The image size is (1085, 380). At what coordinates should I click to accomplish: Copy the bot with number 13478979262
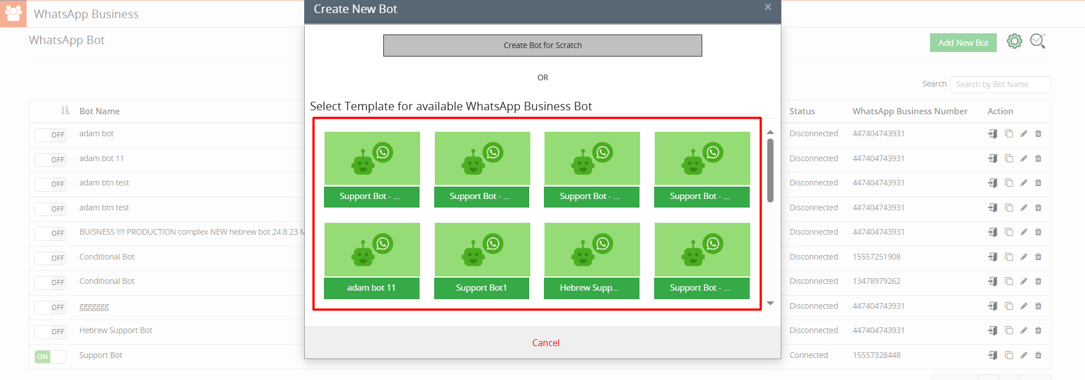point(1009,281)
